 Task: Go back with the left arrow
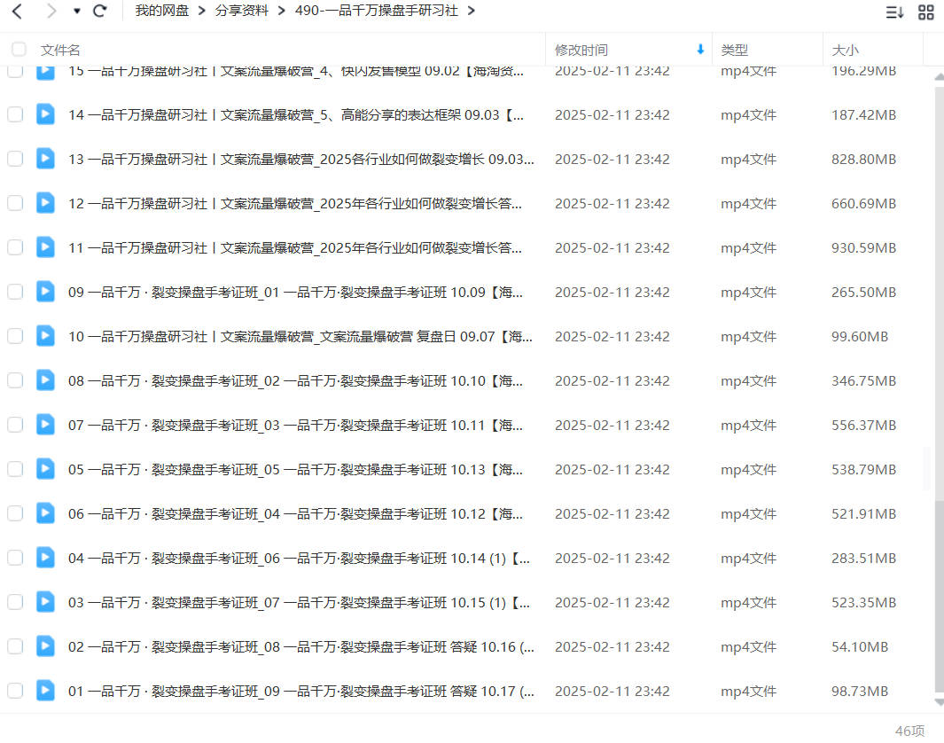pyautogui.click(x=17, y=11)
